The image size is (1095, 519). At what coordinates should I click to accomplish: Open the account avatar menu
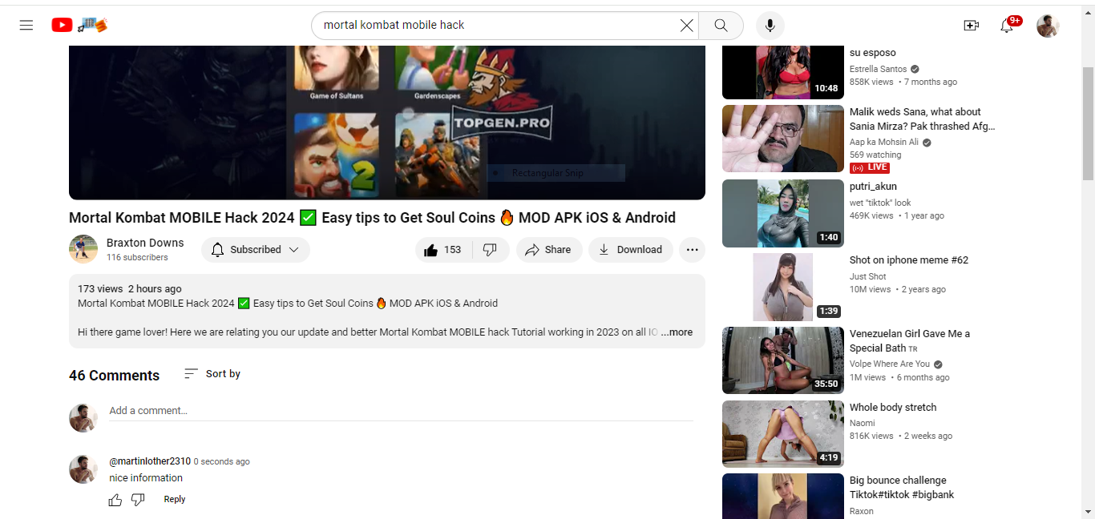[x=1048, y=26]
